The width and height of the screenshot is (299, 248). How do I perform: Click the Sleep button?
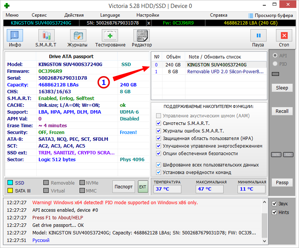click(282, 88)
